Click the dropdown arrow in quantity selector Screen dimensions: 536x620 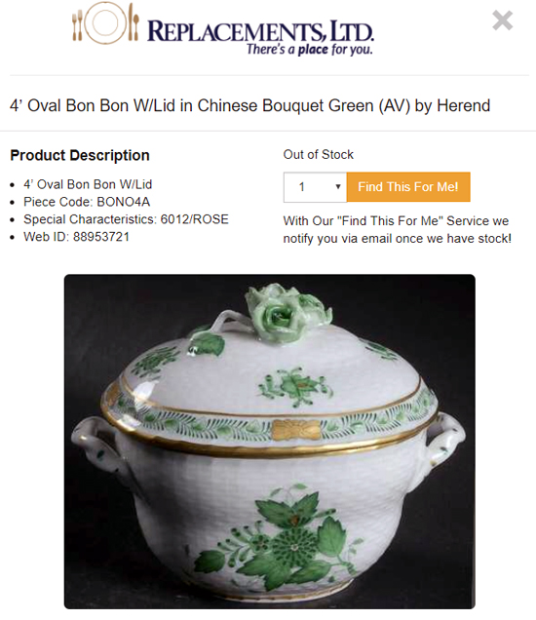point(338,186)
